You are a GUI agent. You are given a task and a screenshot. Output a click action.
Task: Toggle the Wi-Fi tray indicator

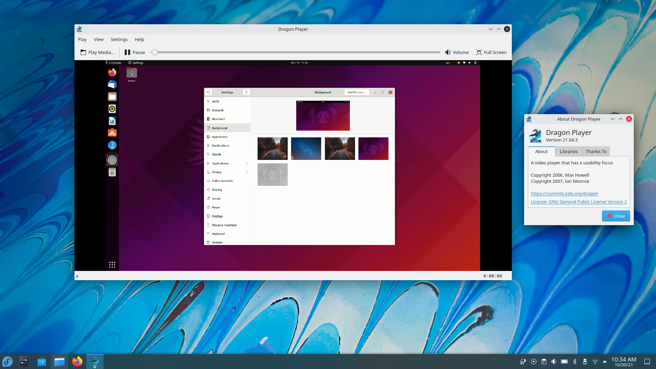595,361
